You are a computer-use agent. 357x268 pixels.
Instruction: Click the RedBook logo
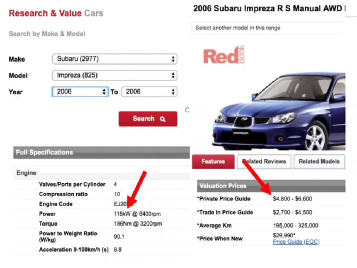(224, 56)
